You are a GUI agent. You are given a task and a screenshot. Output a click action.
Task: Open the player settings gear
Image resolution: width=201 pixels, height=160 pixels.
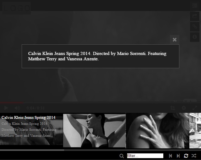184,108
